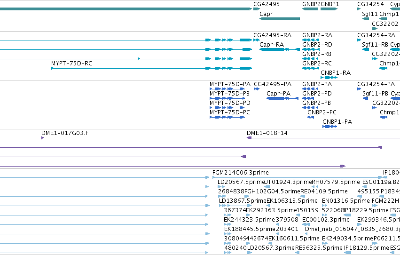400x255 pixels.
Task: Select the Sgf11-PB protein label
Action: (x=375, y=94)
